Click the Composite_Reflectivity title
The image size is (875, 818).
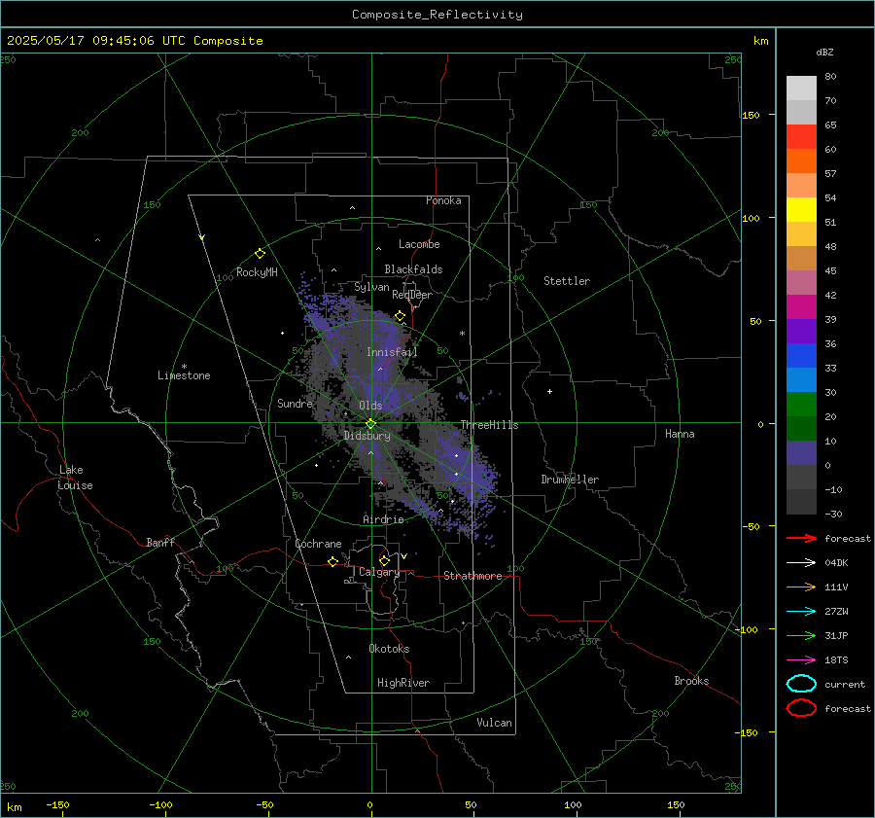[x=437, y=15]
